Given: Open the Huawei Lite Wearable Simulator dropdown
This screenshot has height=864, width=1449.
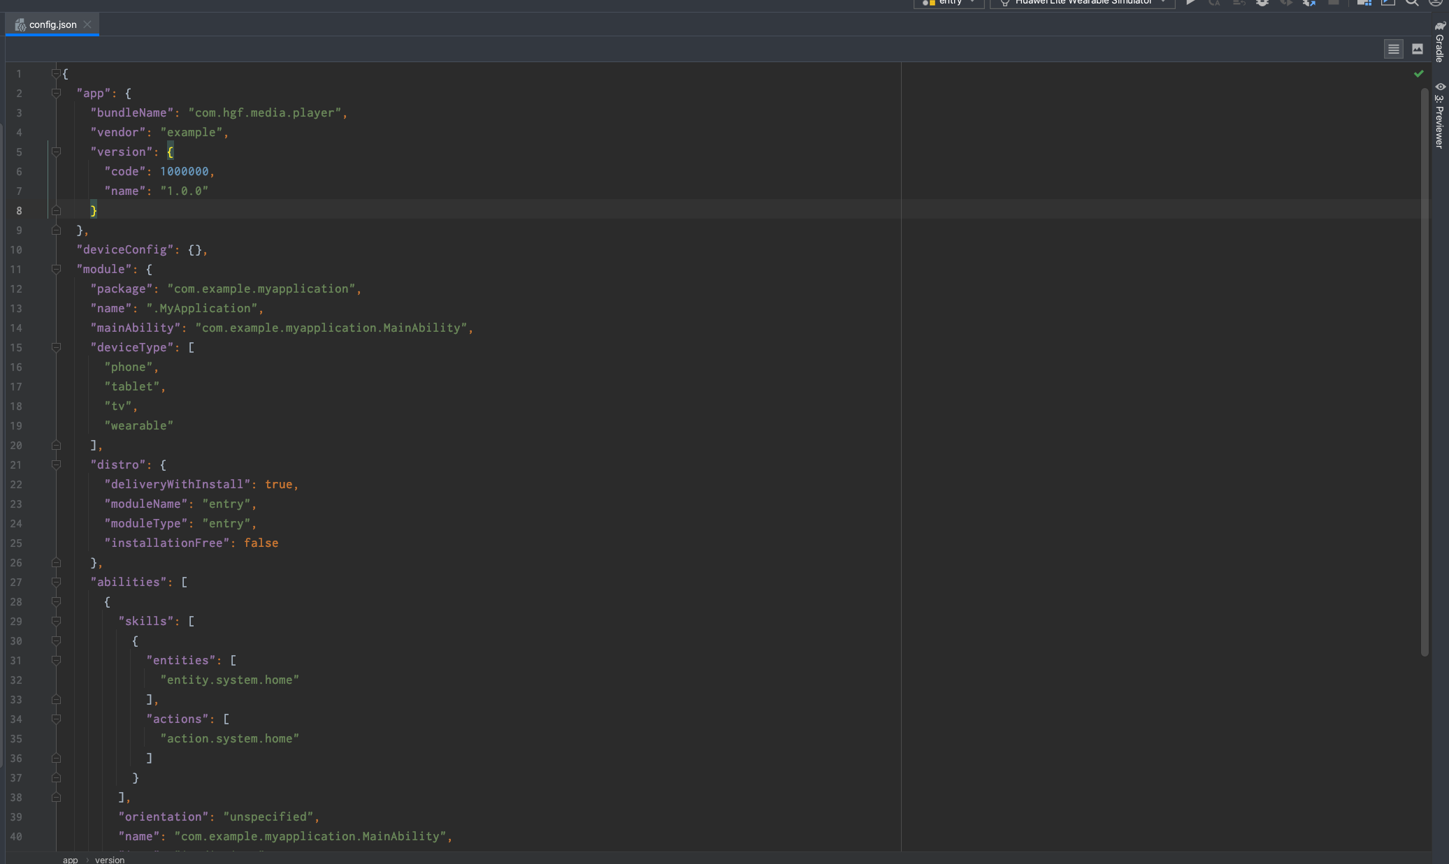Looking at the screenshot, I should click(x=1081, y=3).
